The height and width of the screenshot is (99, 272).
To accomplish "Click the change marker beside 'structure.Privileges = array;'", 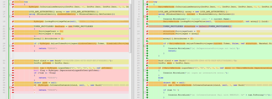I will [x=147, y=34].
